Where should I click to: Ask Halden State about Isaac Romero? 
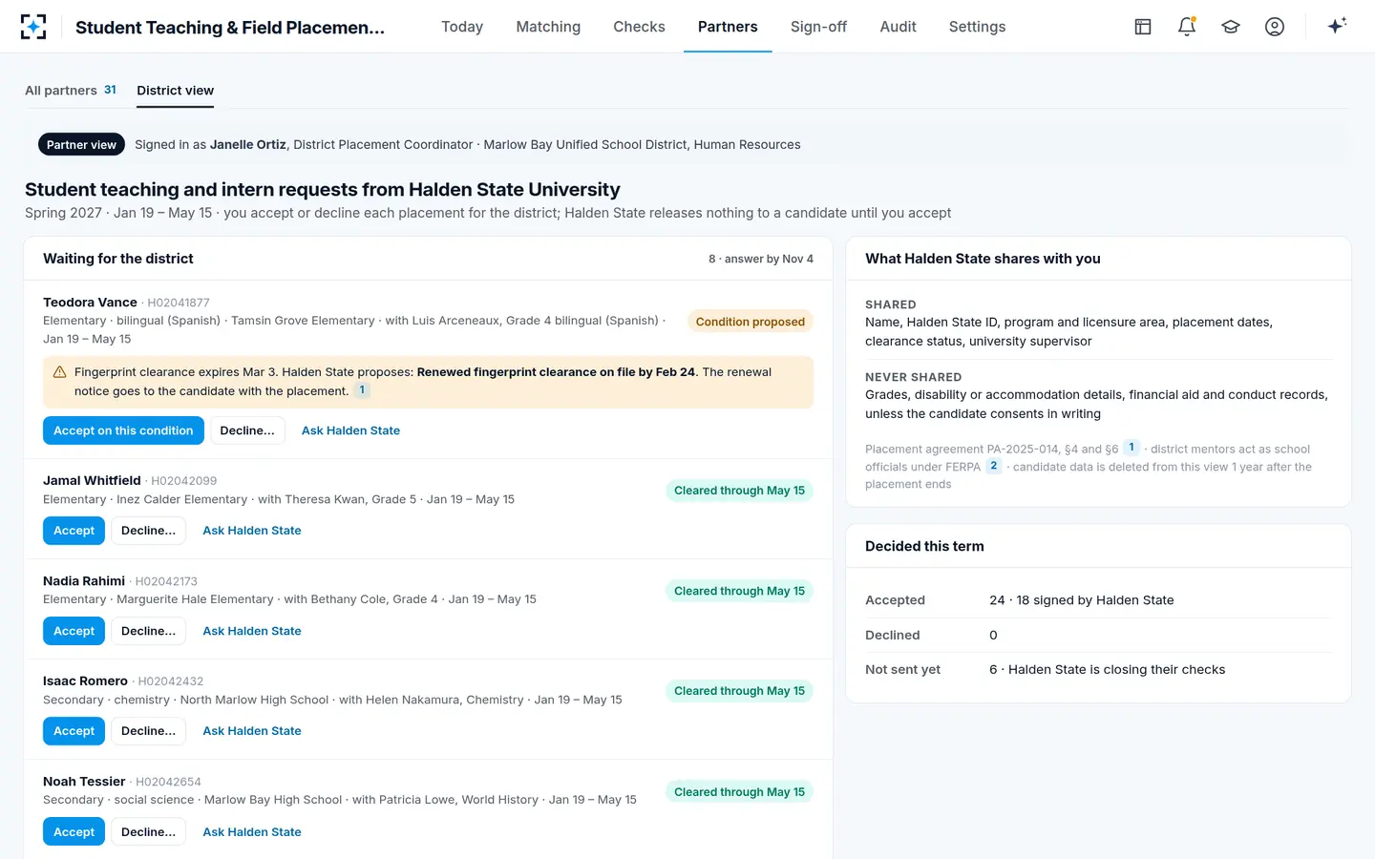click(x=252, y=731)
